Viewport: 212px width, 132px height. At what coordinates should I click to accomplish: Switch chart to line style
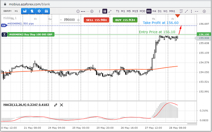(x=110, y=11)
